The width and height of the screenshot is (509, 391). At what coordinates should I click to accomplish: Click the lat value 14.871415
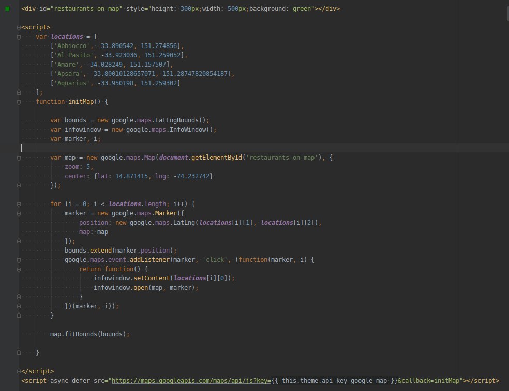pos(131,176)
